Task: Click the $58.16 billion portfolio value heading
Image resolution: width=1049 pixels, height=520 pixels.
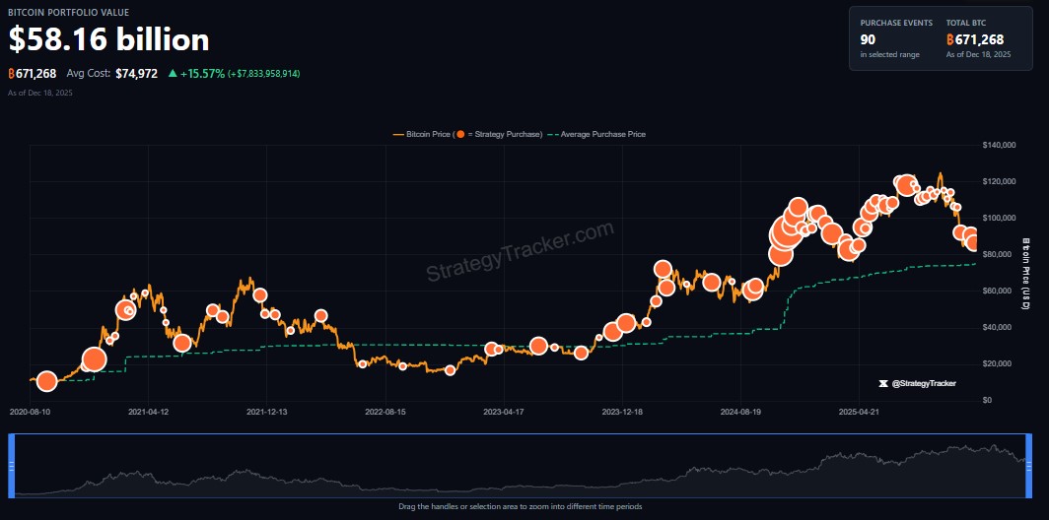Action: pyautogui.click(x=109, y=39)
